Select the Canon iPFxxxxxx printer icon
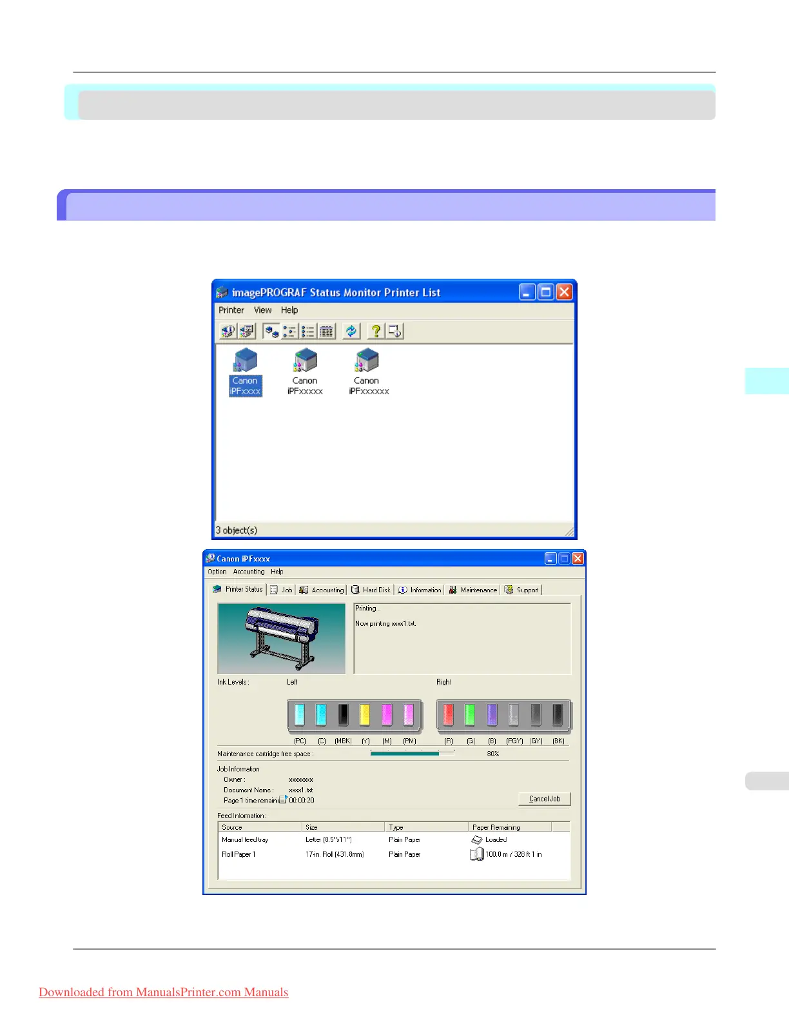 pos(368,372)
